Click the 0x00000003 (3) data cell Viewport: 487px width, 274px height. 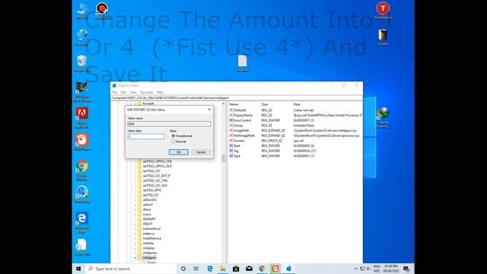point(304,145)
